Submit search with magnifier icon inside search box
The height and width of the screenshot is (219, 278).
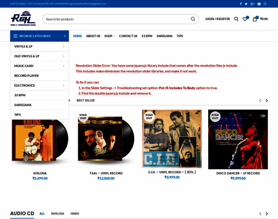click(193, 19)
